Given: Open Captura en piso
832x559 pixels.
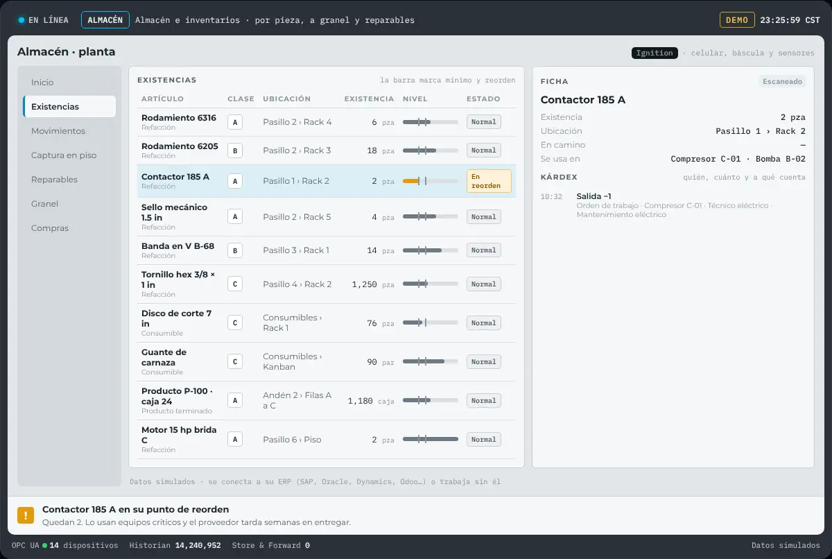Looking at the screenshot, I should (69, 155).
